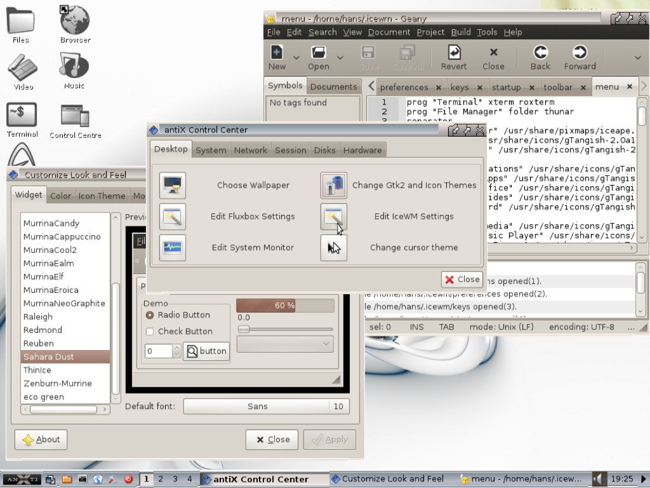Close the keys tab in Geany

(x=480, y=88)
